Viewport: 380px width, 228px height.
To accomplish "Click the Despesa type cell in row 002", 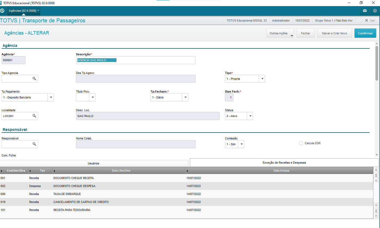I will coord(35,186).
